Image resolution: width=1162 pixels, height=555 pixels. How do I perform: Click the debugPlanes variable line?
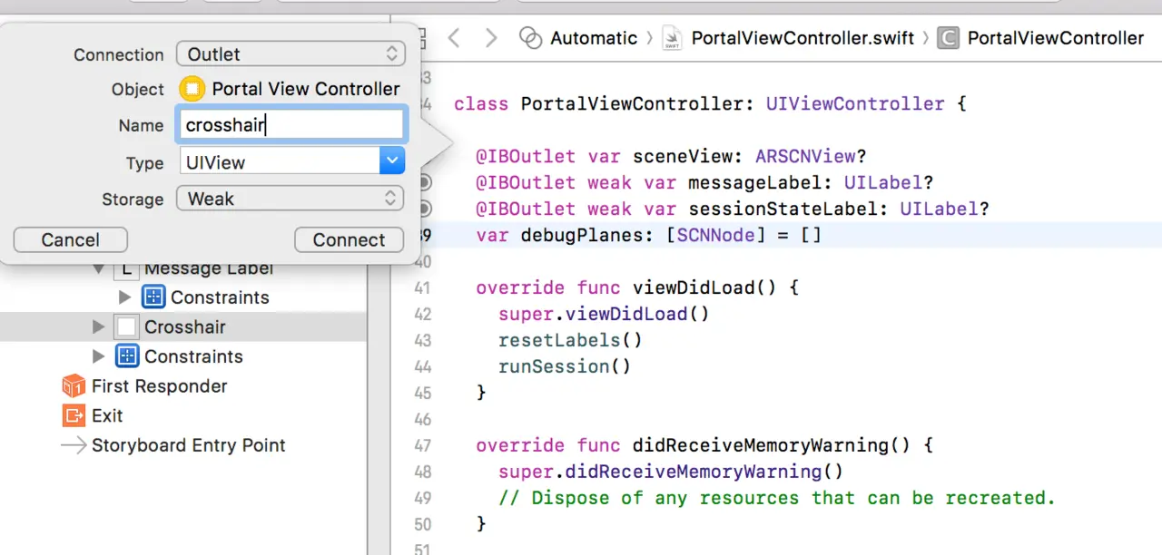pos(649,235)
